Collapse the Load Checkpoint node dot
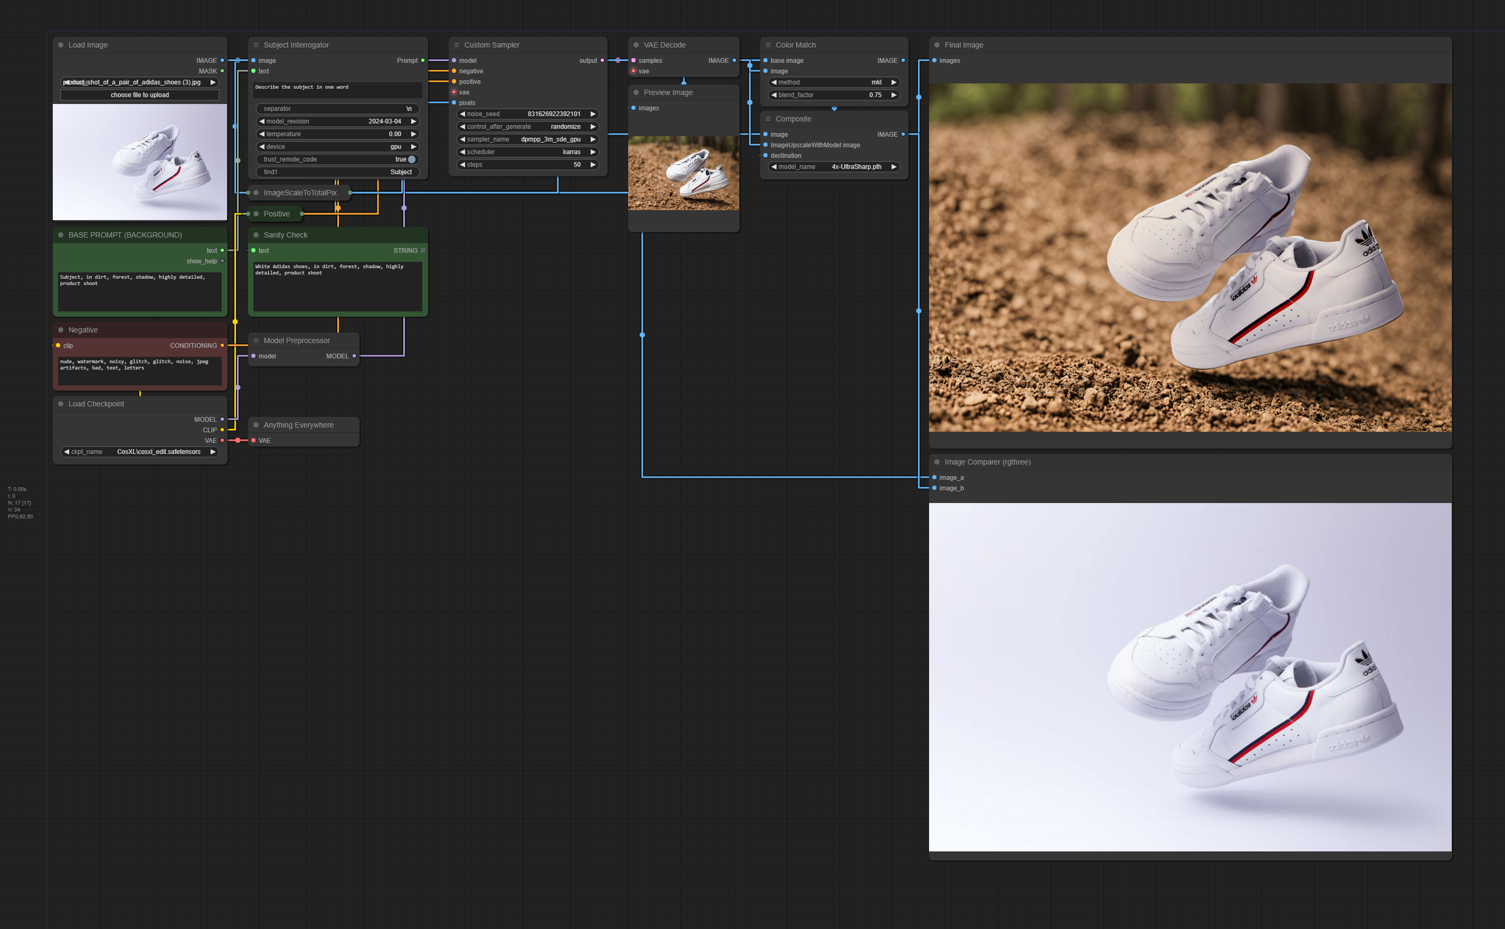This screenshot has width=1505, height=929. [x=61, y=404]
